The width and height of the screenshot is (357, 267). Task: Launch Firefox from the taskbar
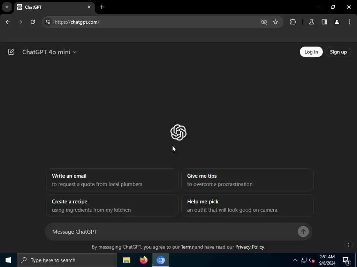(x=143, y=260)
